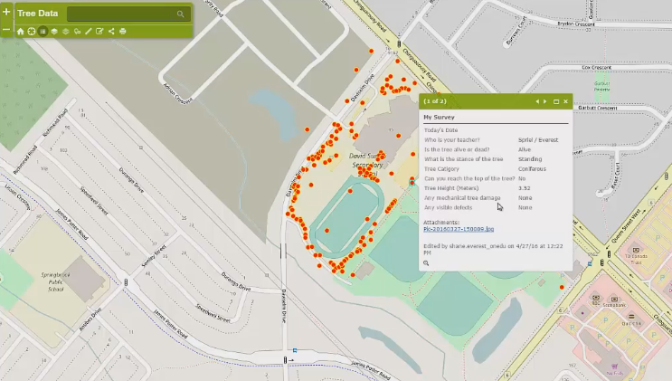Type in the Tree Data search box

(120, 14)
